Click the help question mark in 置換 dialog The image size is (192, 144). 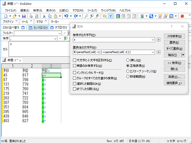click(171, 26)
